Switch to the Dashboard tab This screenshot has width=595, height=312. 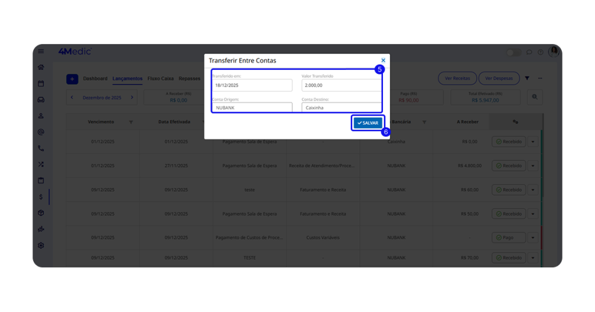[95, 78]
